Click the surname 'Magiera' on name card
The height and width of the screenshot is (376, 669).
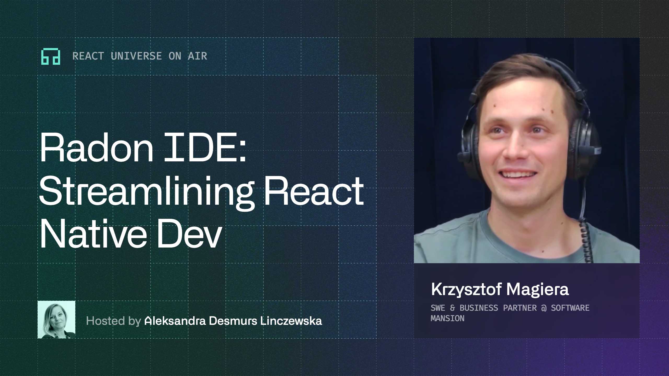coord(537,289)
